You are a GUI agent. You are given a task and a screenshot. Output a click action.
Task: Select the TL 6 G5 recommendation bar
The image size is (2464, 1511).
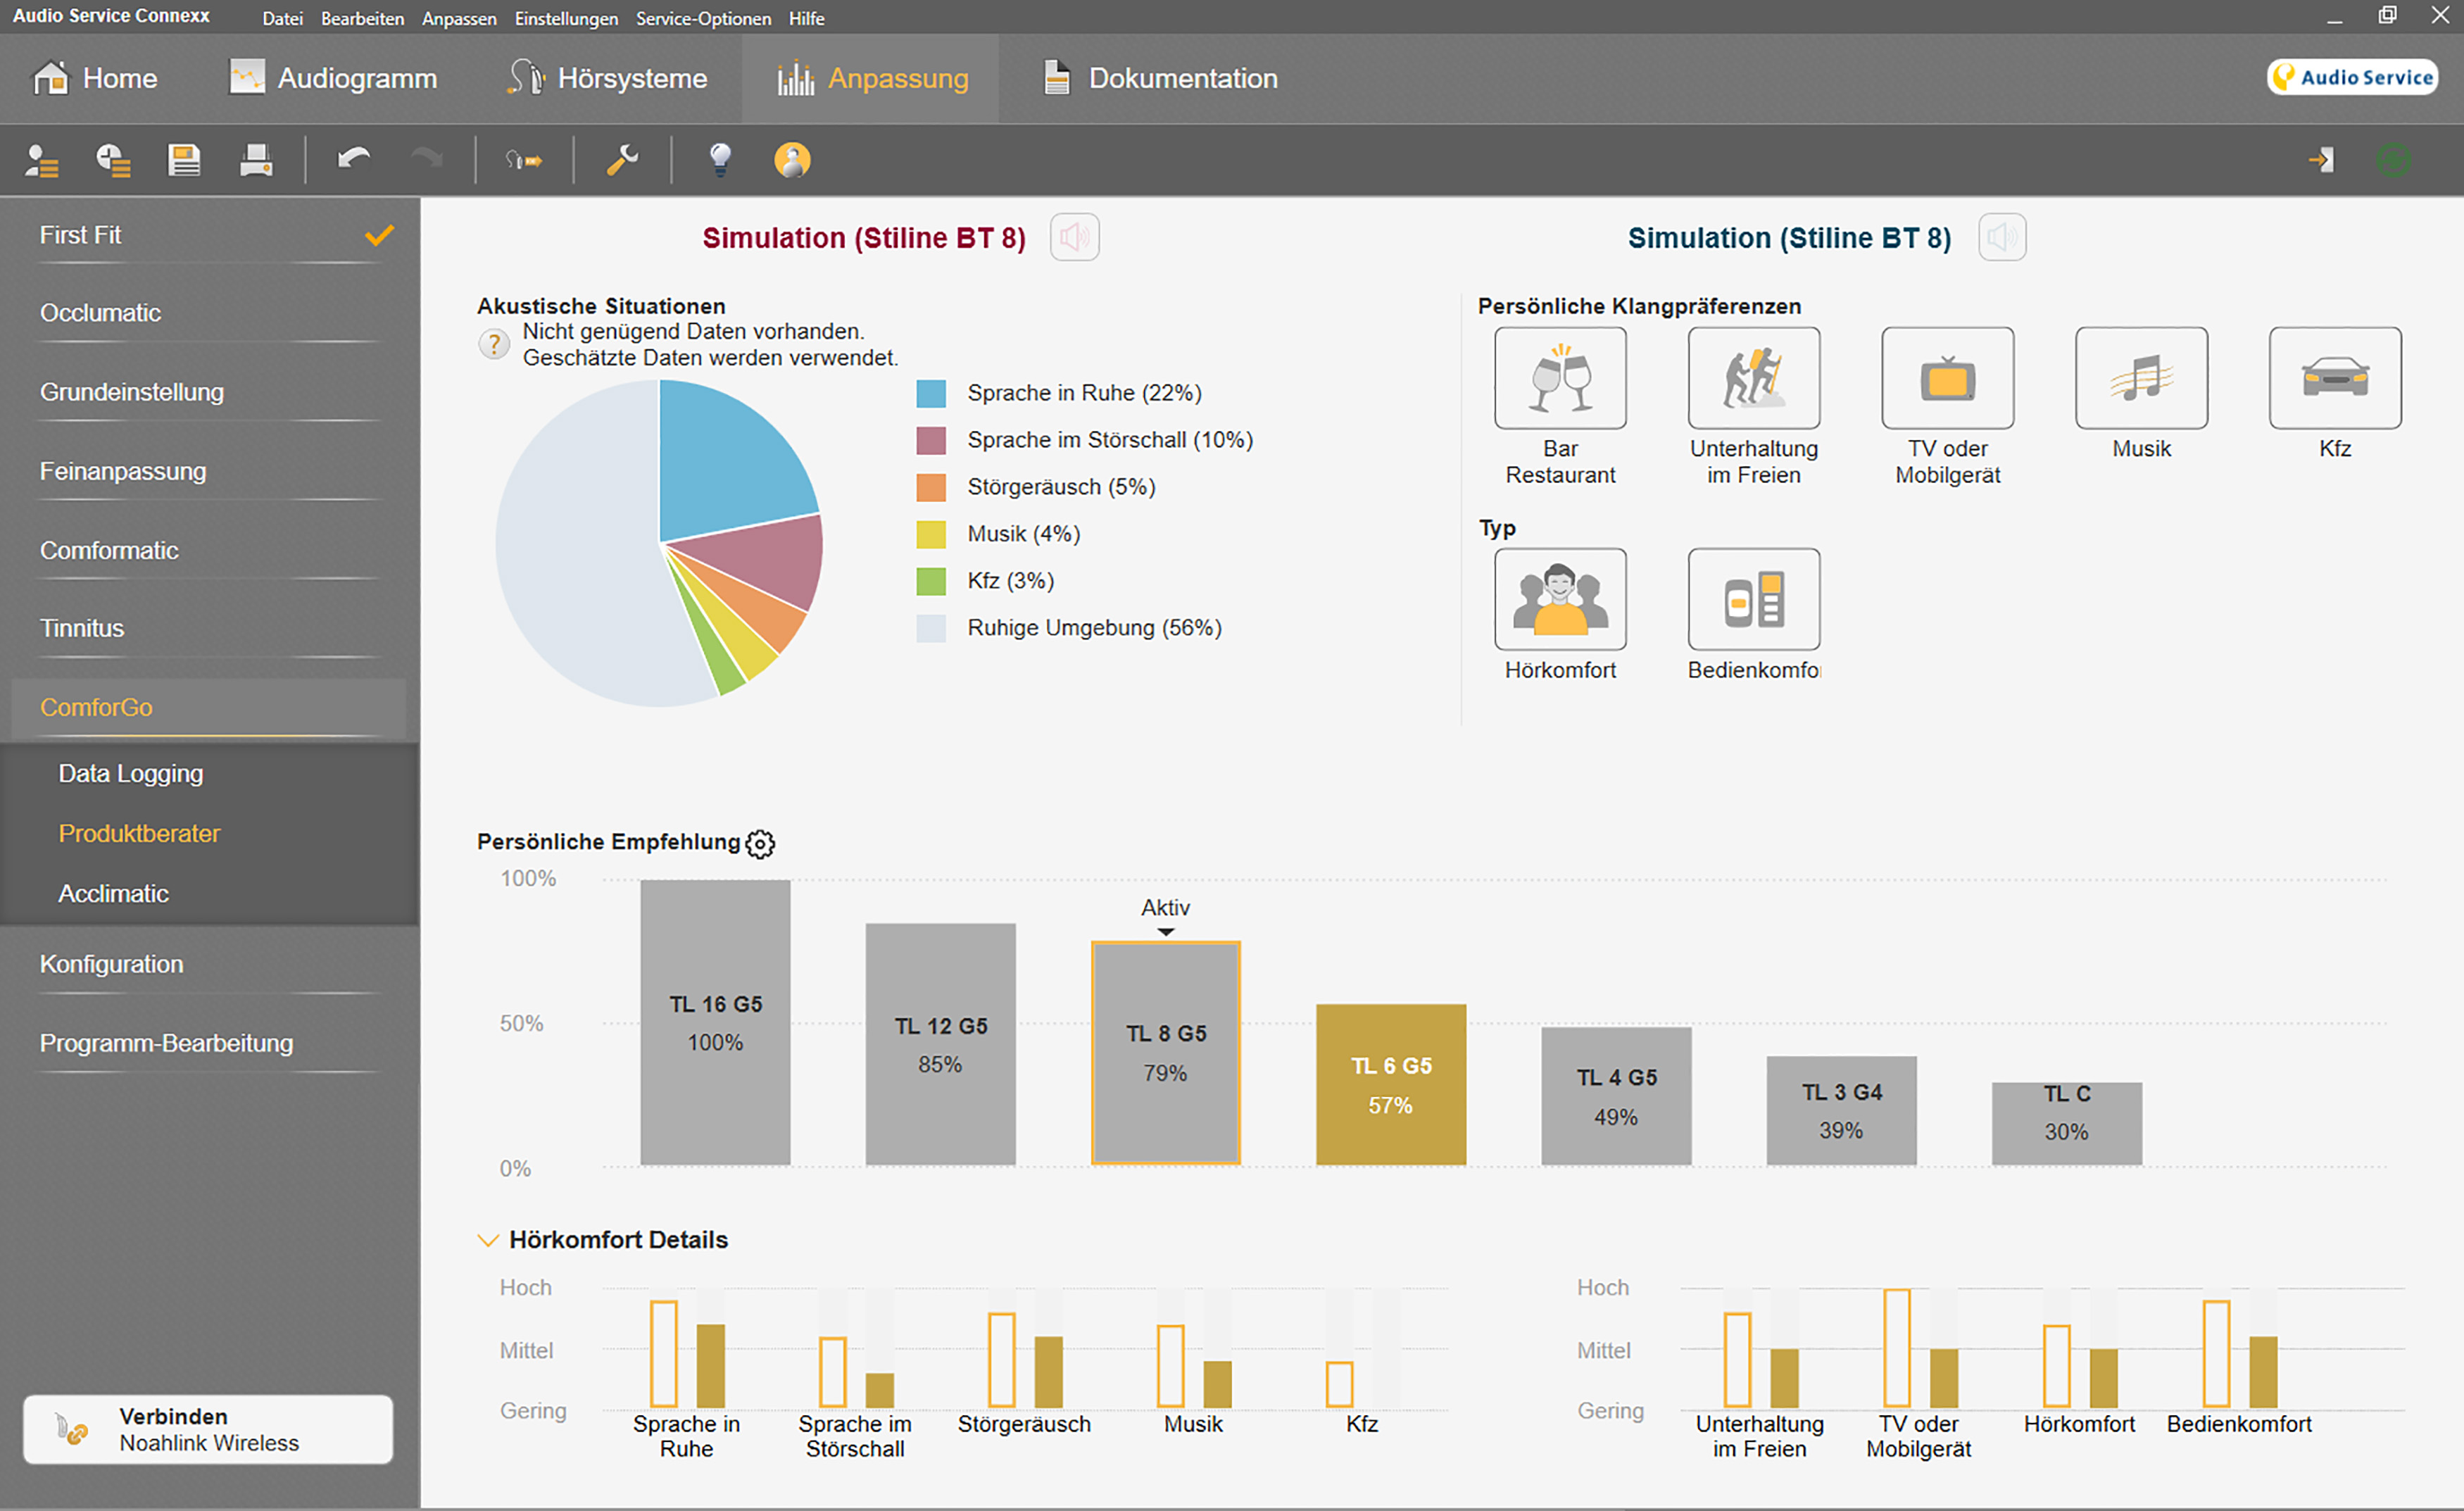coord(1390,1084)
